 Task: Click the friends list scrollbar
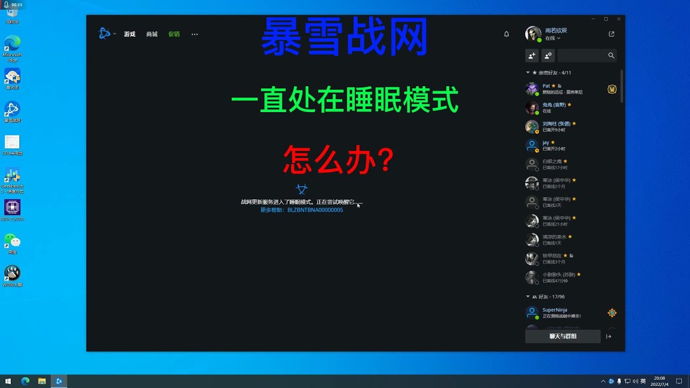click(x=621, y=86)
